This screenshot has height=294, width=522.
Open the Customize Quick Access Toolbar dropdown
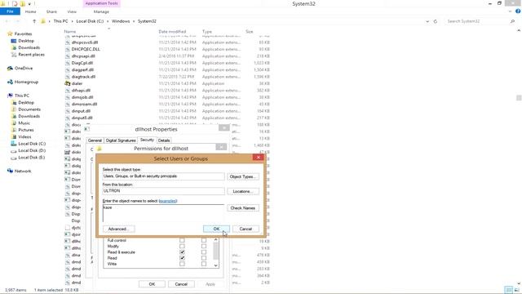(29, 4)
